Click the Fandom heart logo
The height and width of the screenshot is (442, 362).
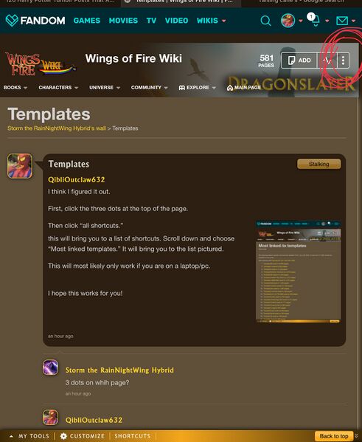12,21
